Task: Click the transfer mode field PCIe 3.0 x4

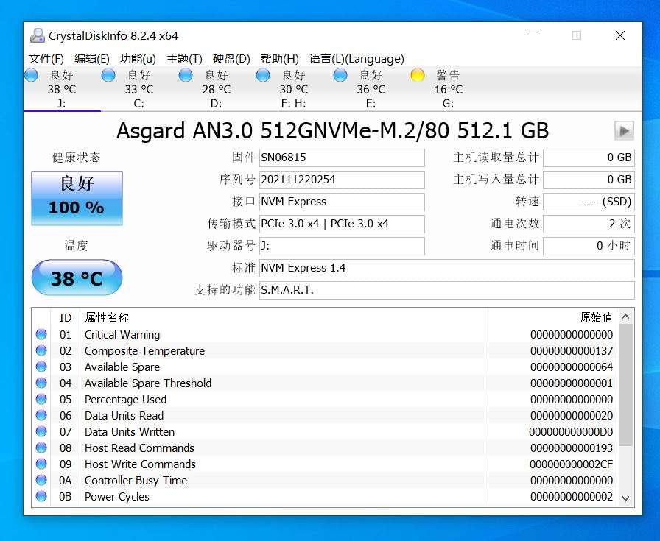Action: click(x=342, y=224)
